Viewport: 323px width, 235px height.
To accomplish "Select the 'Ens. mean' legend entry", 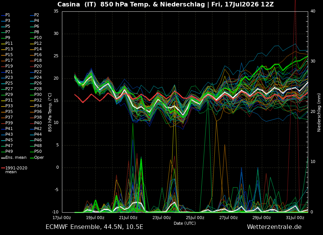I will coord(14,158).
